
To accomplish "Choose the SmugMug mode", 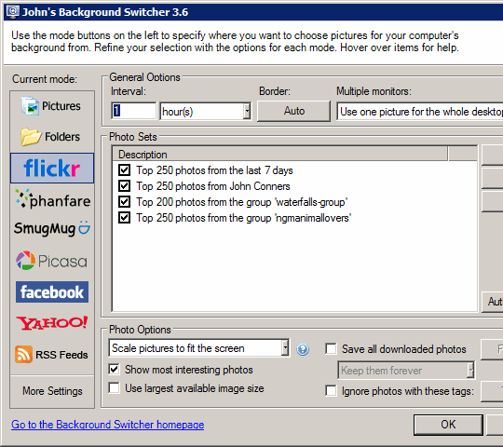I will pos(52,228).
